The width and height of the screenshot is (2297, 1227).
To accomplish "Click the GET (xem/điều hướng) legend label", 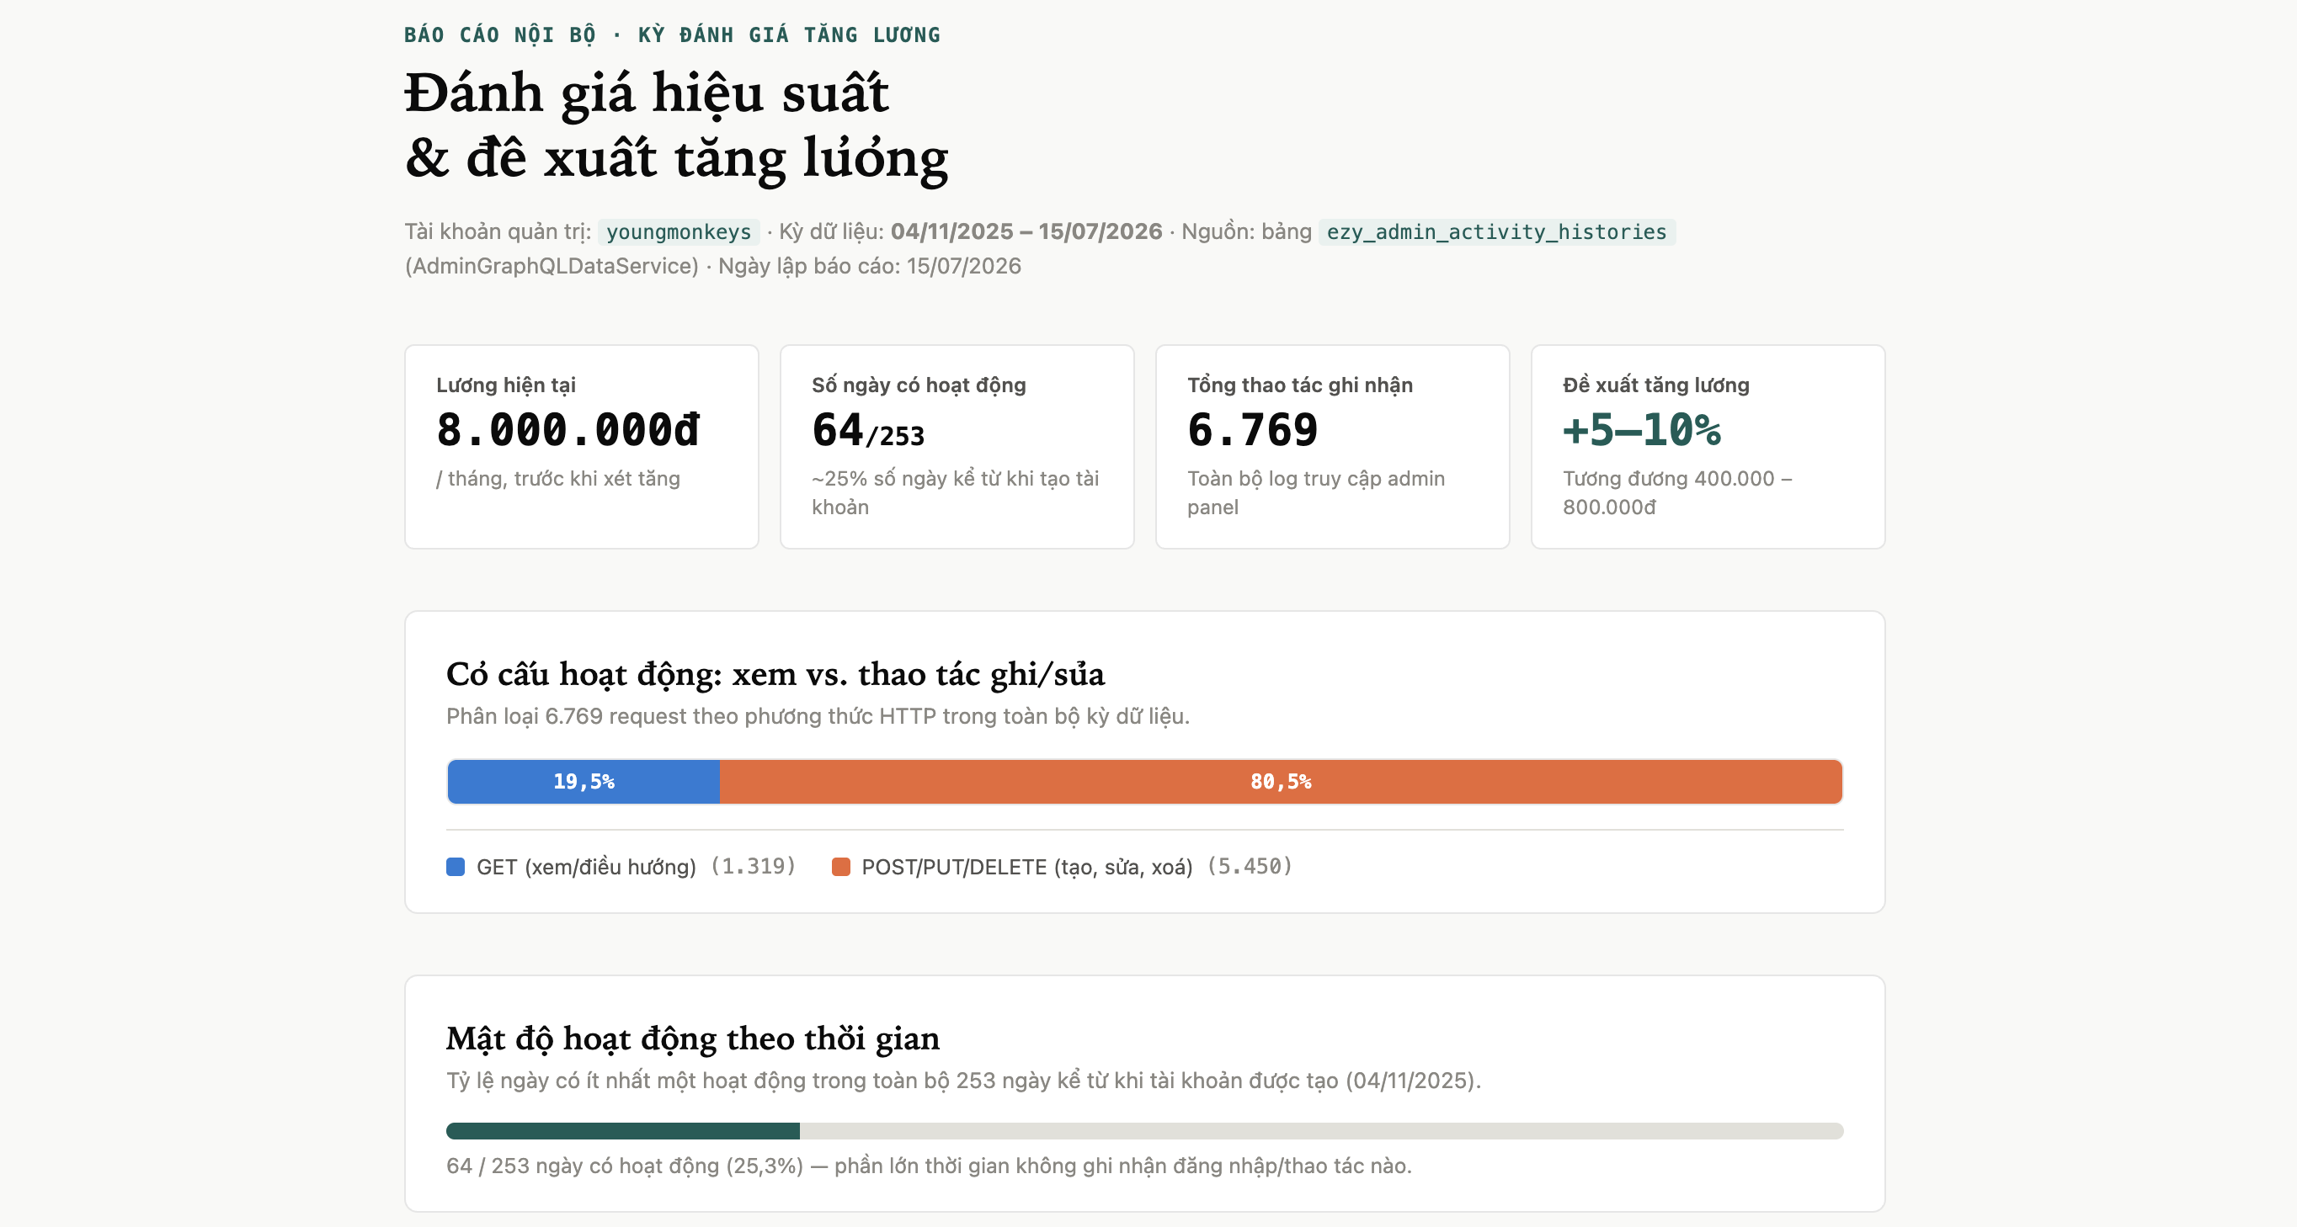I will pos(586,867).
